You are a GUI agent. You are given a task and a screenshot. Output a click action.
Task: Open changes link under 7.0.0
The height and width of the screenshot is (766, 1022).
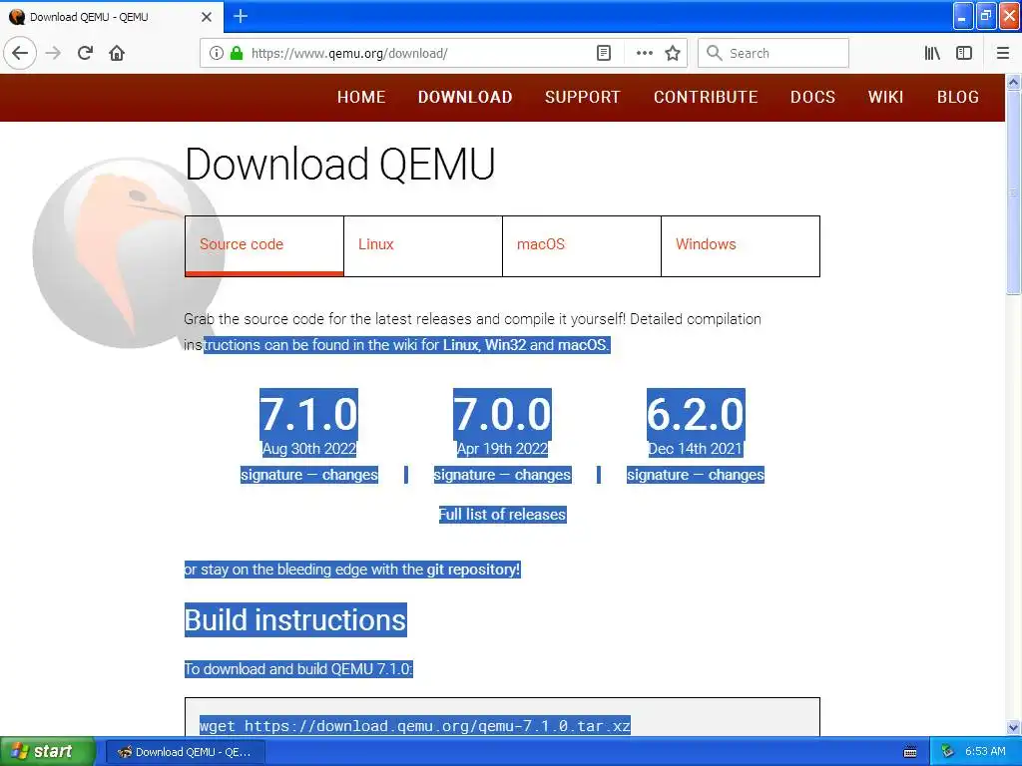pyautogui.click(x=543, y=475)
